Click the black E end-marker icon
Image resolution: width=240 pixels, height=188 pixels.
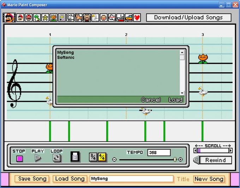click(x=75, y=157)
